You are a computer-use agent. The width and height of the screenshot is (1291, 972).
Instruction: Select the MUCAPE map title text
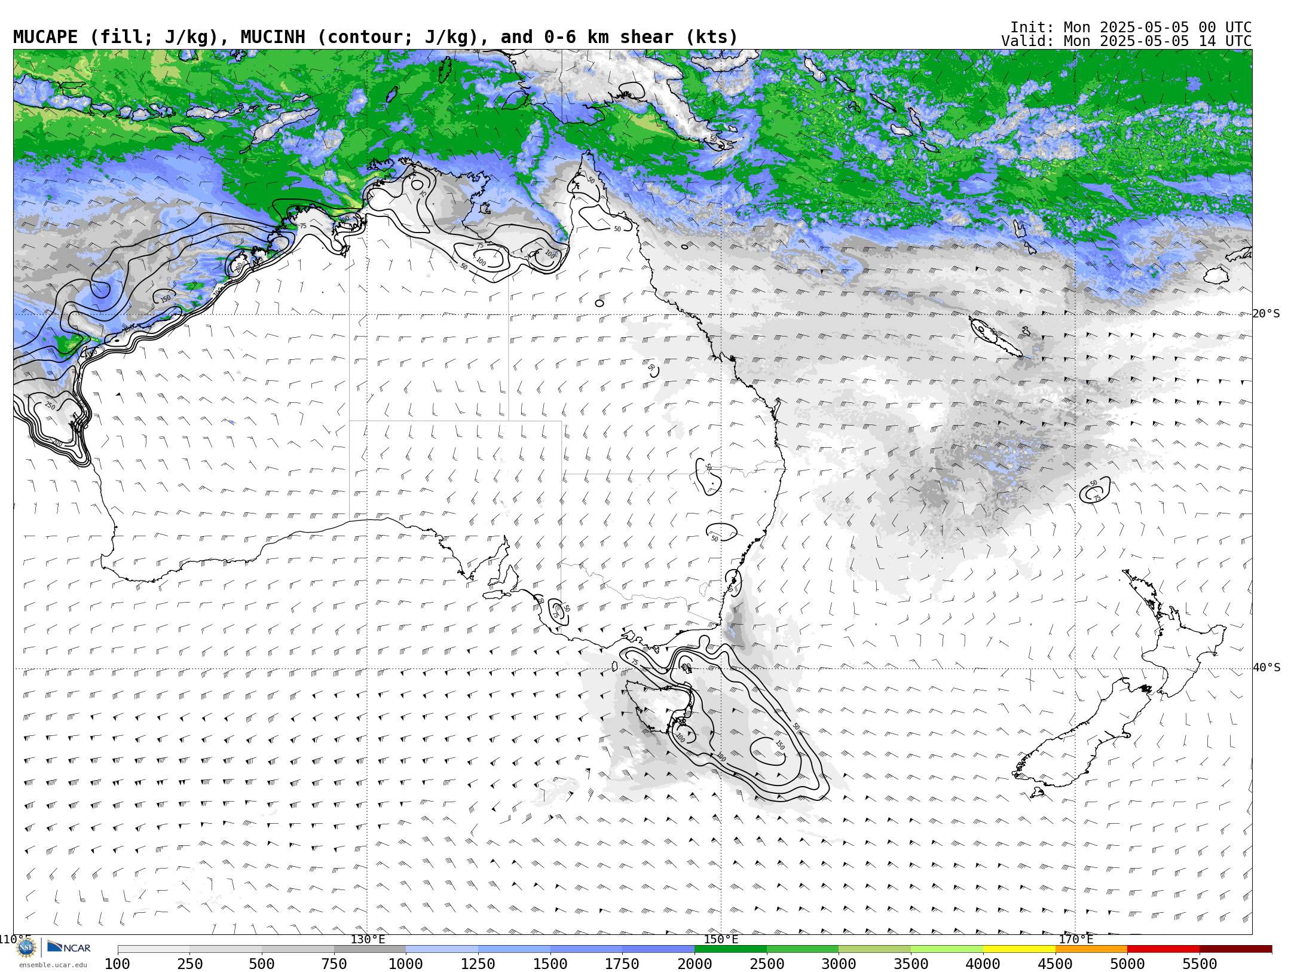[375, 37]
